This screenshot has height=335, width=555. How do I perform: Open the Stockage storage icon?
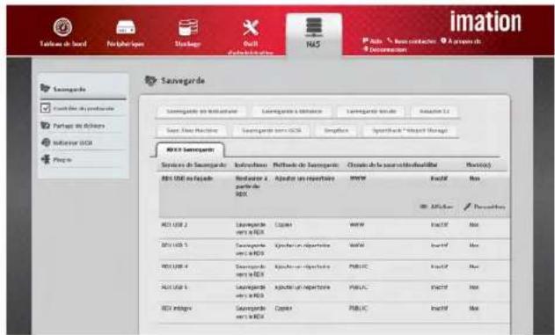pos(188,27)
